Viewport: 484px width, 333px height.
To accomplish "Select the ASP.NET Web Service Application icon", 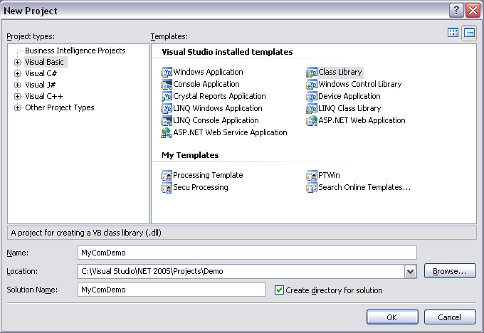I will pos(167,133).
